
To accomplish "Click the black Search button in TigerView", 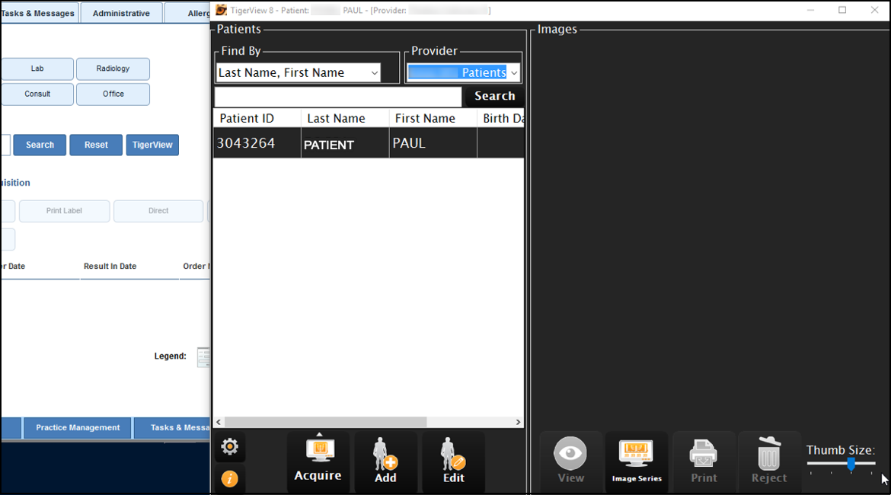I will [494, 96].
